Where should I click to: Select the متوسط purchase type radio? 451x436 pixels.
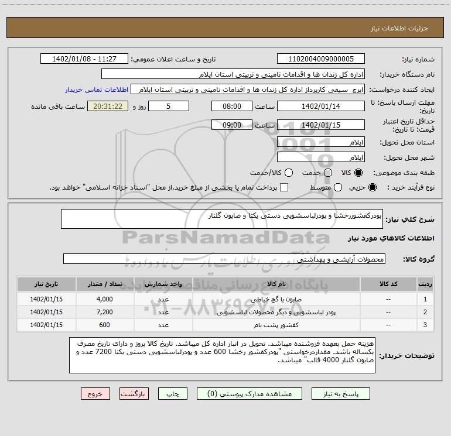tap(338, 187)
